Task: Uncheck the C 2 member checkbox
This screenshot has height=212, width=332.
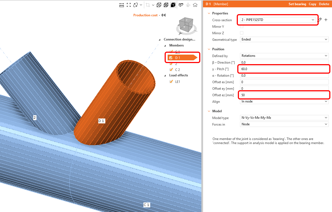Action: (171, 70)
